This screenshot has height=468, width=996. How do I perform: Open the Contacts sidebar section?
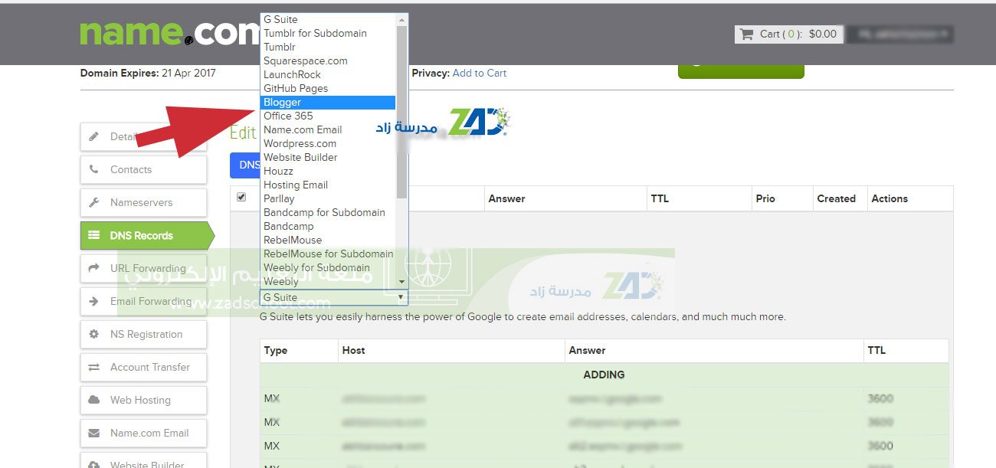coord(143,169)
